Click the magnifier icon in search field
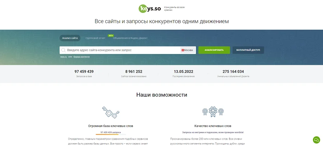This screenshot has width=323, height=146. [x=64, y=50]
